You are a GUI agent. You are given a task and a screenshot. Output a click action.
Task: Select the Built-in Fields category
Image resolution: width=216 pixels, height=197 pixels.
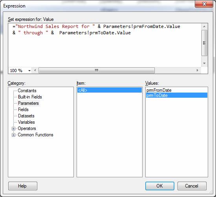(30, 97)
